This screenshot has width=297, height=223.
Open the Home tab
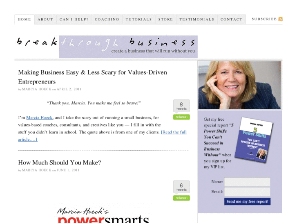coord(25,19)
